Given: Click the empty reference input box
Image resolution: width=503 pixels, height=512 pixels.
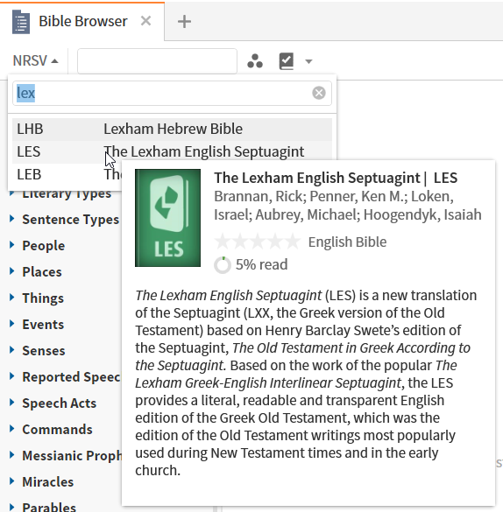Looking at the screenshot, I should coord(157,61).
